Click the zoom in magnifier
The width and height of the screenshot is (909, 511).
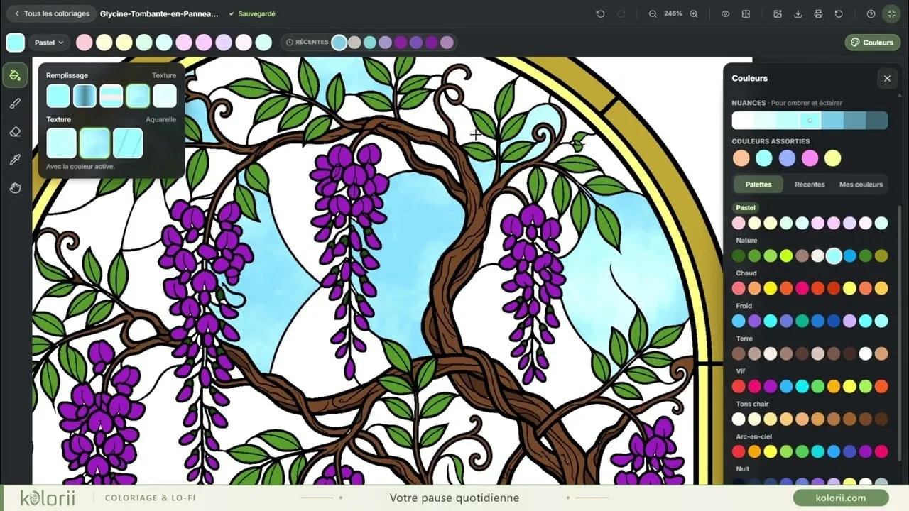point(694,13)
